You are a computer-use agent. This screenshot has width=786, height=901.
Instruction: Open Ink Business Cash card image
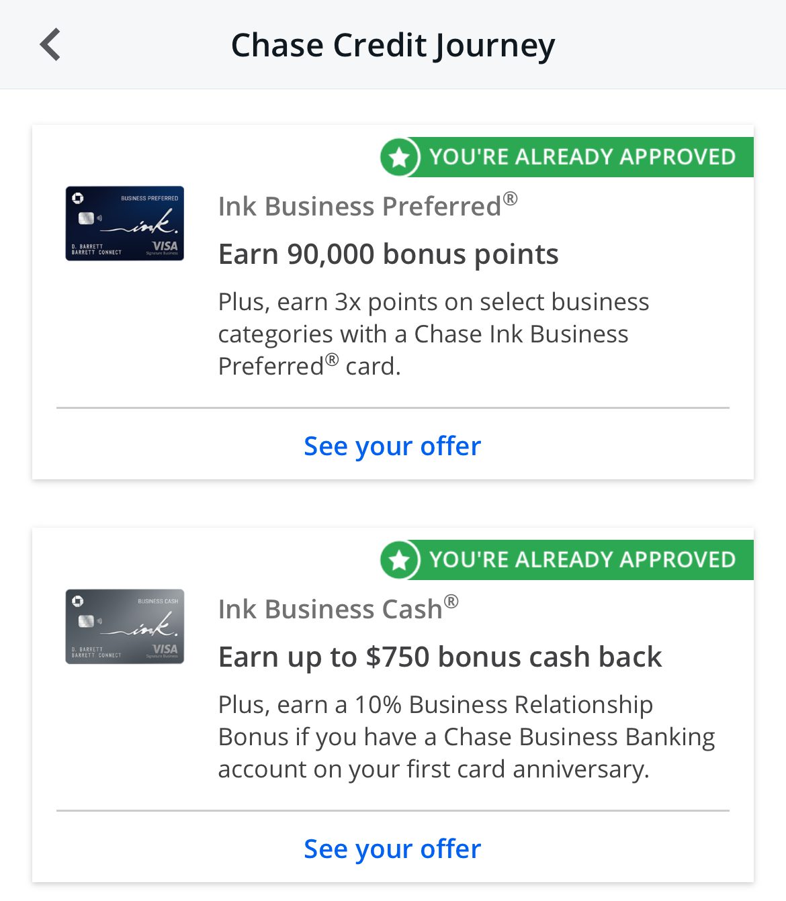pyautogui.click(x=125, y=626)
